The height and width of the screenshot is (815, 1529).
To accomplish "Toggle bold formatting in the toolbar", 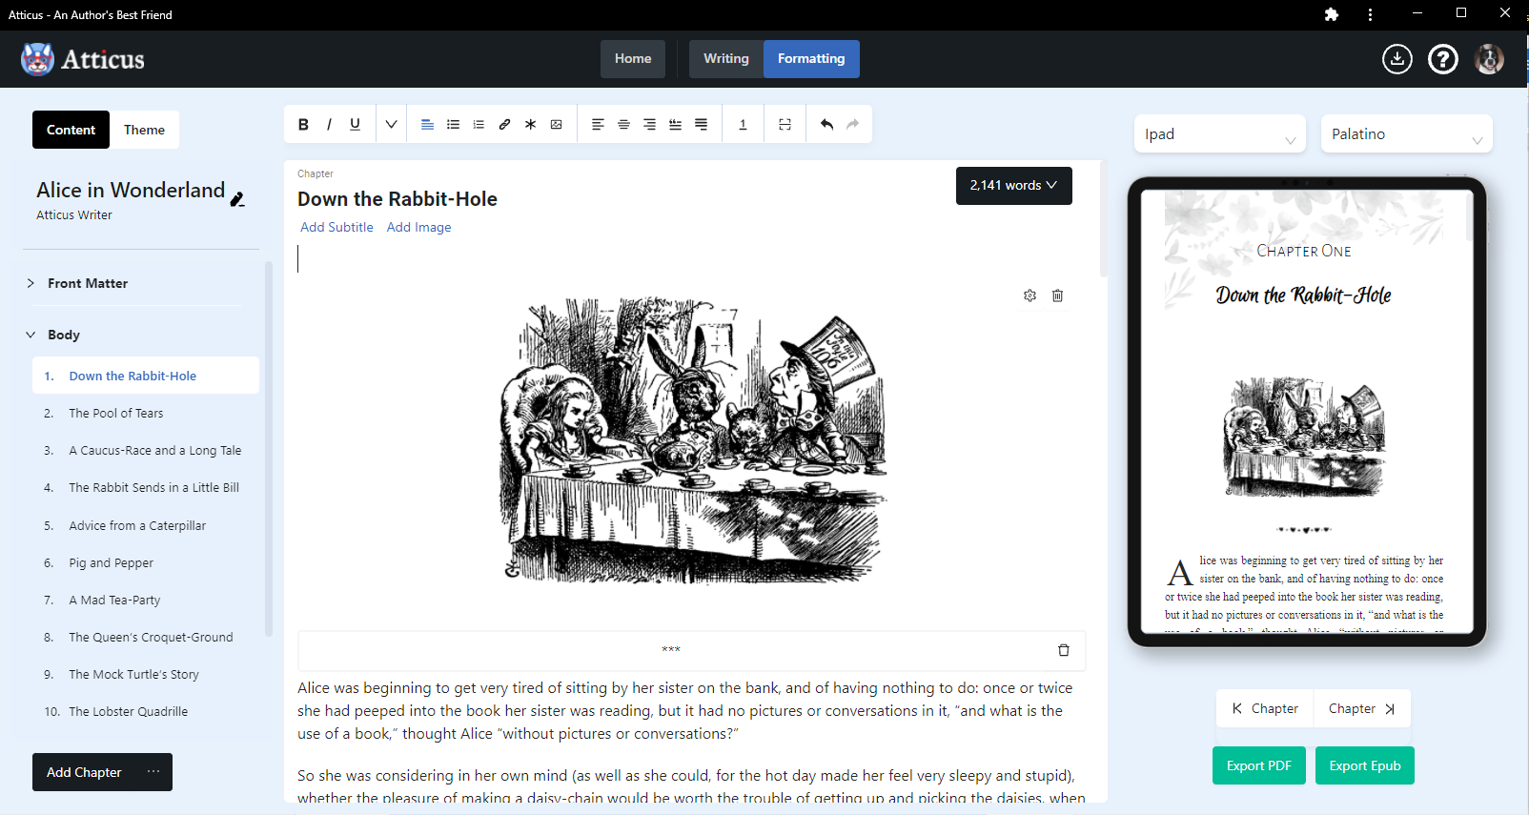I will pyautogui.click(x=303, y=124).
